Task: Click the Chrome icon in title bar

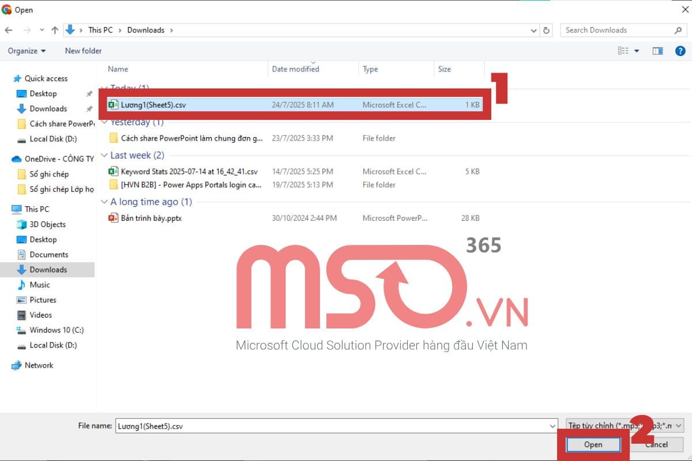Action: [7, 10]
